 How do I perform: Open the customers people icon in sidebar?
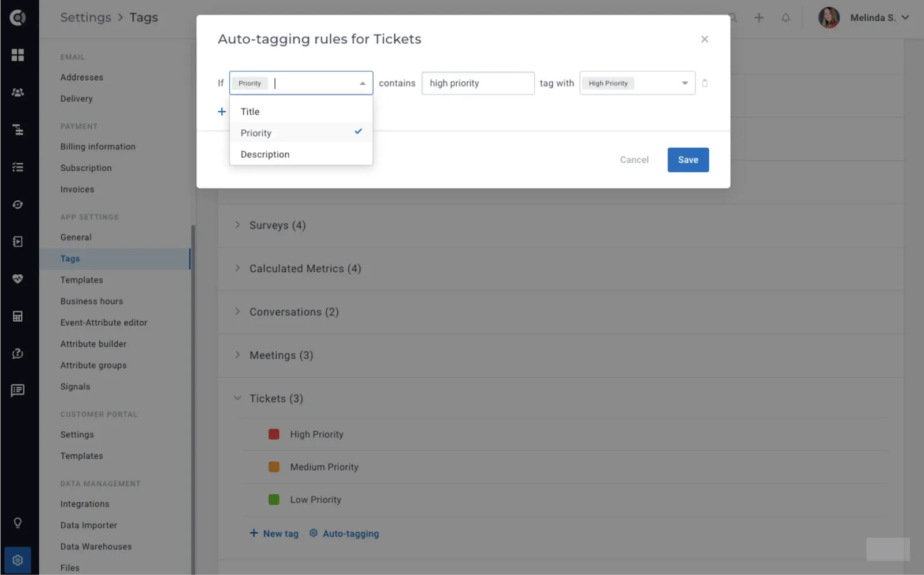(x=18, y=92)
